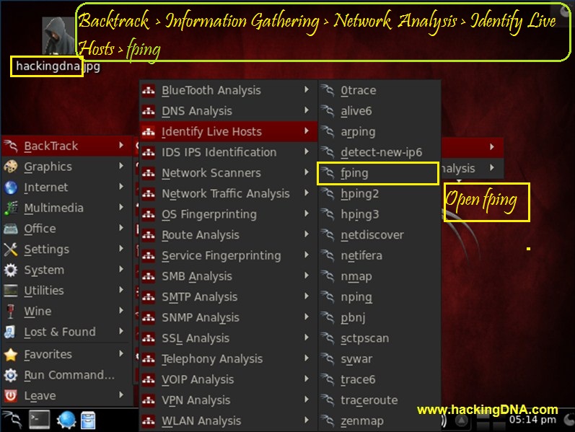Launch netdiscover tool
Screen dimensions: 575x432
379,234
